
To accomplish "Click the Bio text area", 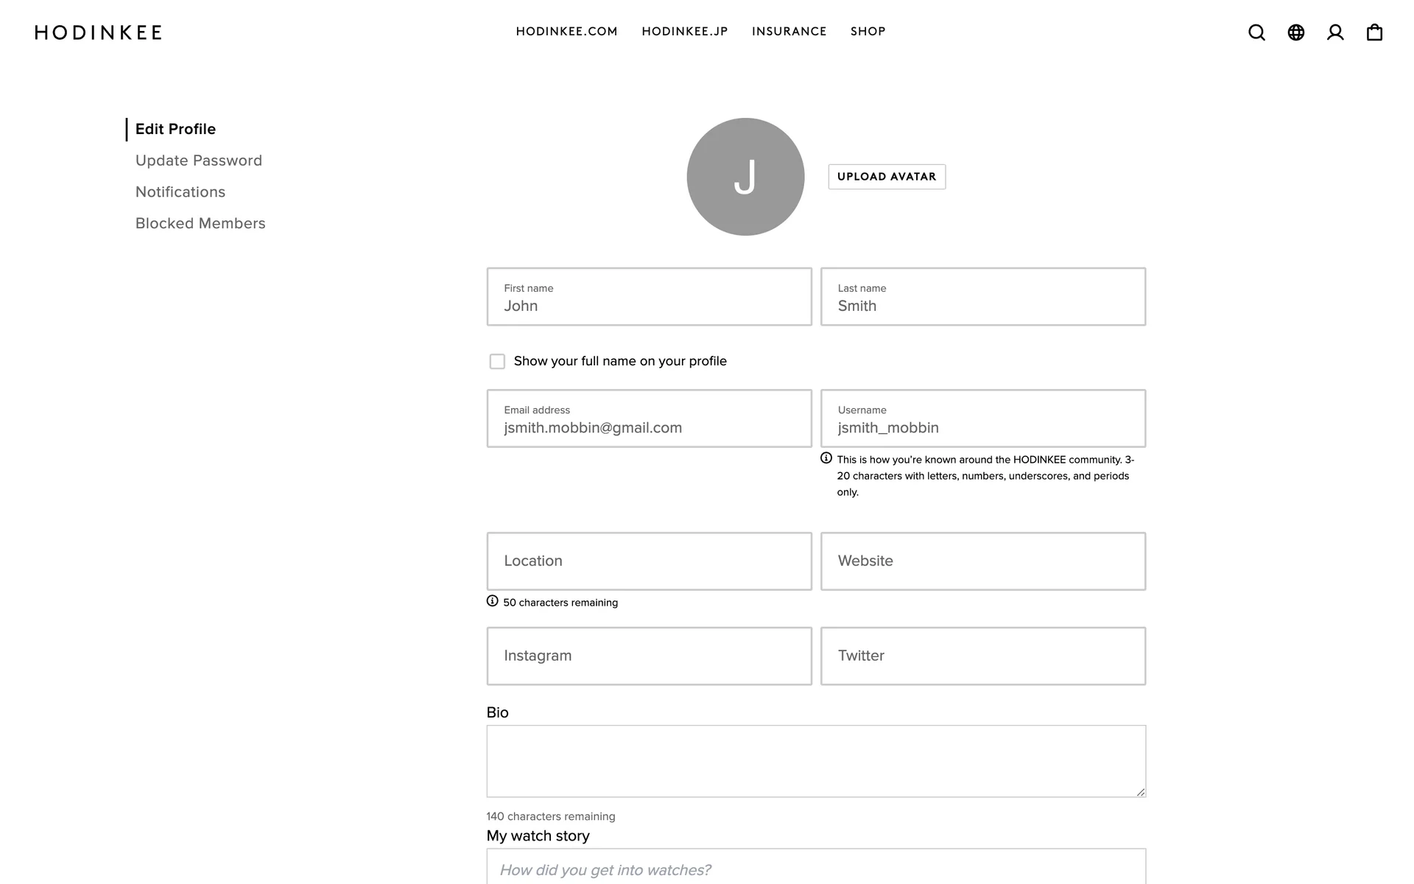I will [x=815, y=761].
